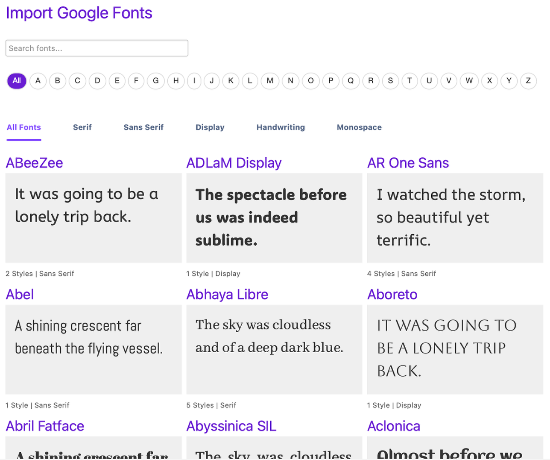Filter fonts by letter D
This screenshot has width=550, height=460.
pyautogui.click(x=97, y=81)
